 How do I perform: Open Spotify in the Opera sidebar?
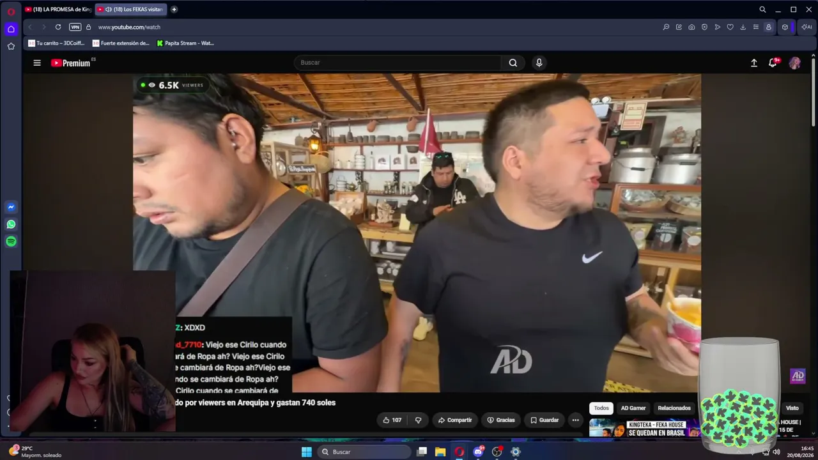click(11, 241)
